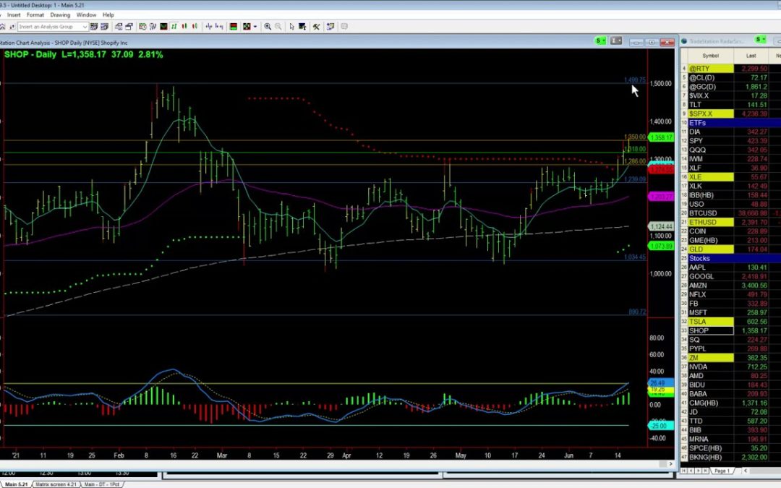Open chart window green S symbol link
The image size is (781, 488).
tap(600, 40)
